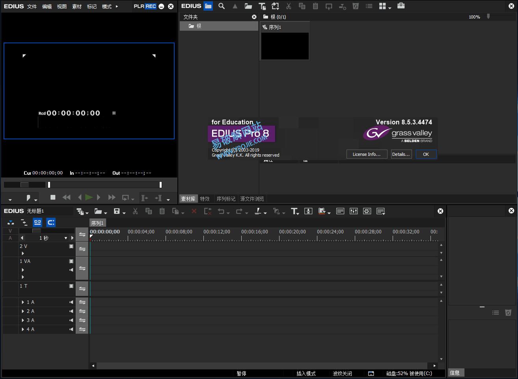518x379 pixels.
Task: Open the toolbox tools icon in bin
Action: (x=401, y=6)
